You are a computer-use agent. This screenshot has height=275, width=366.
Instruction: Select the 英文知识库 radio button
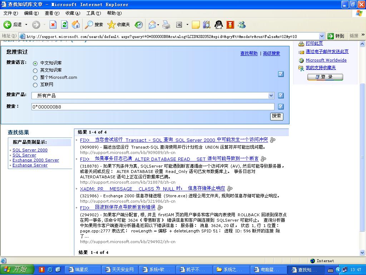click(x=35, y=71)
